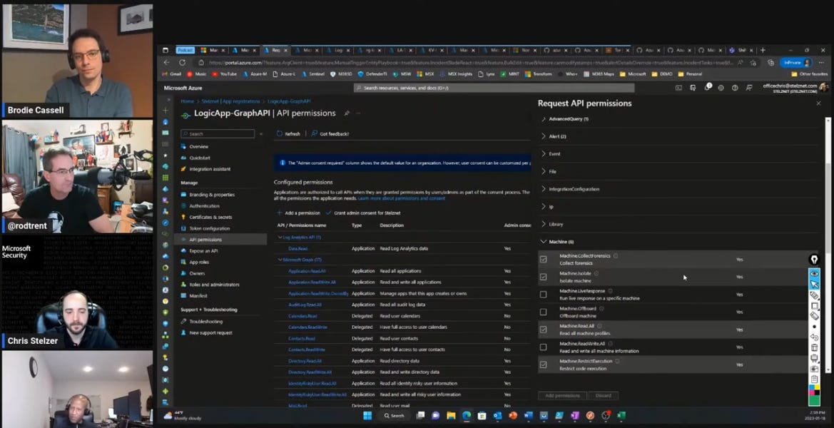Open directories and subscriptions filter icon
834x428 pixels.
(x=693, y=88)
